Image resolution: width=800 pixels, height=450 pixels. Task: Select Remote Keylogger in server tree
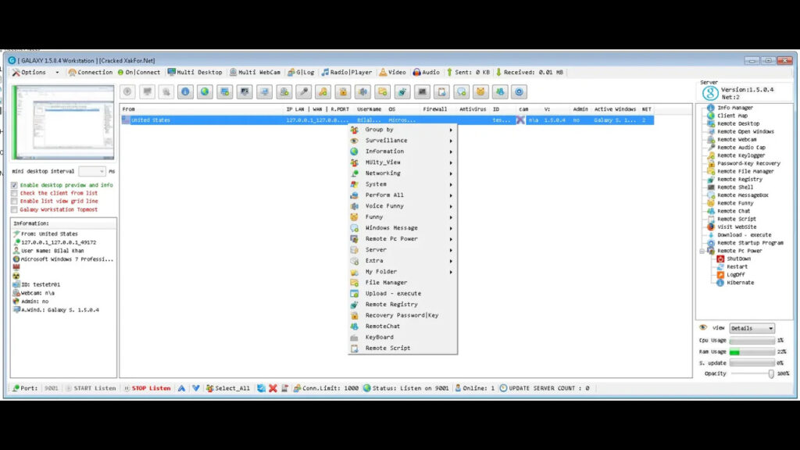[x=735, y=155]
